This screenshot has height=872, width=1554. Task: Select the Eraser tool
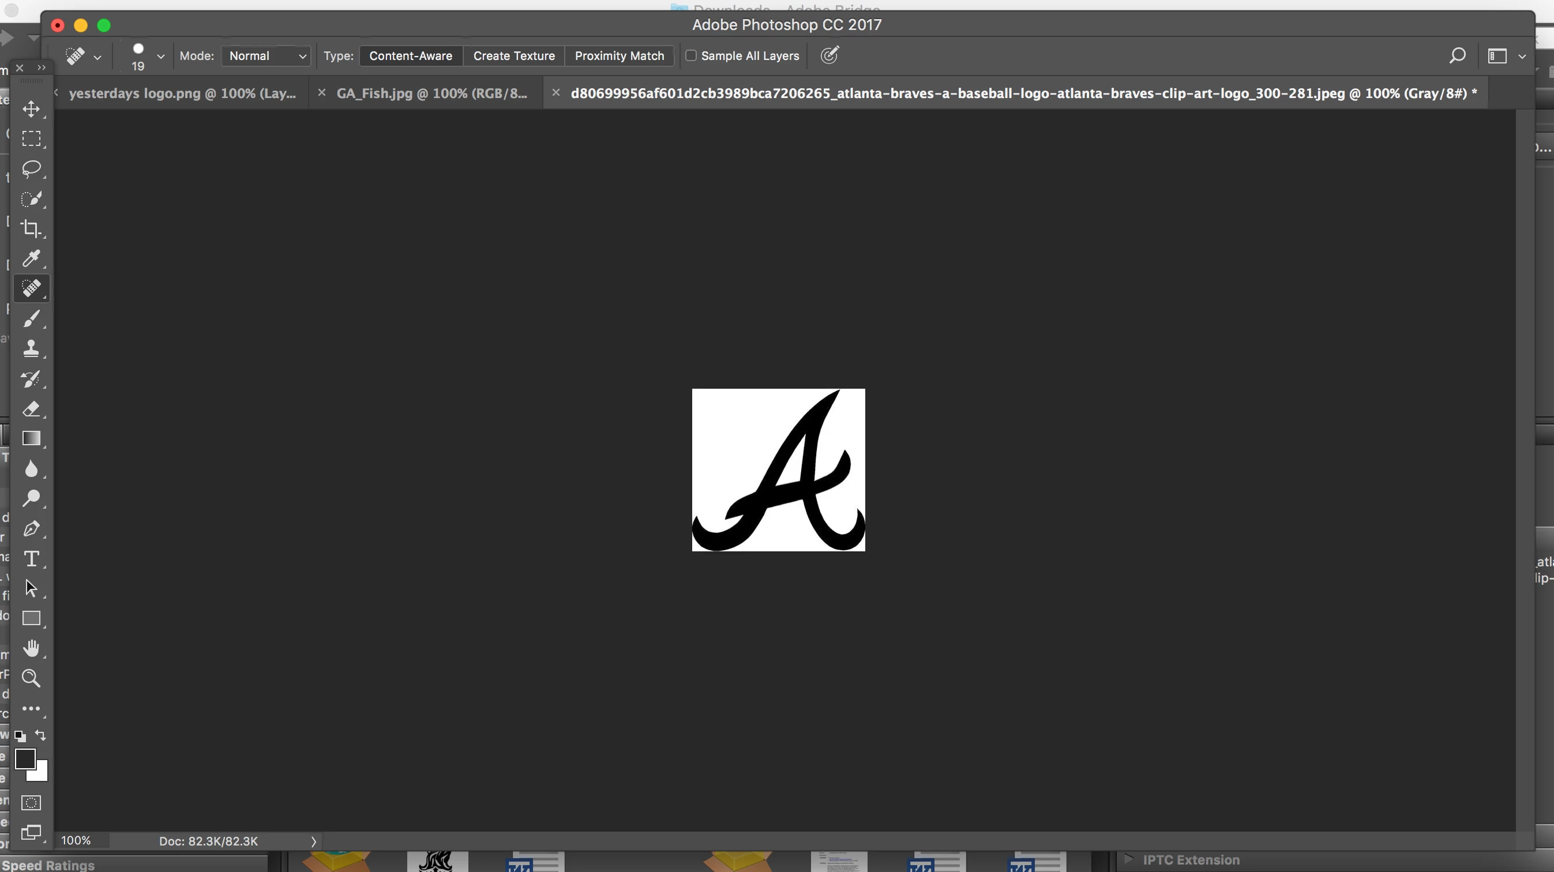[31, 409]
